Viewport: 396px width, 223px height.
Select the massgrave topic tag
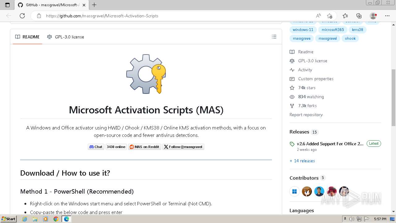click(302, 38)
